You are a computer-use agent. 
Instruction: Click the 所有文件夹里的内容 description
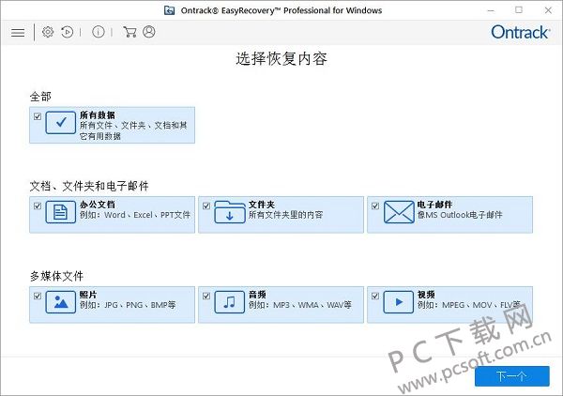(286, 215)
